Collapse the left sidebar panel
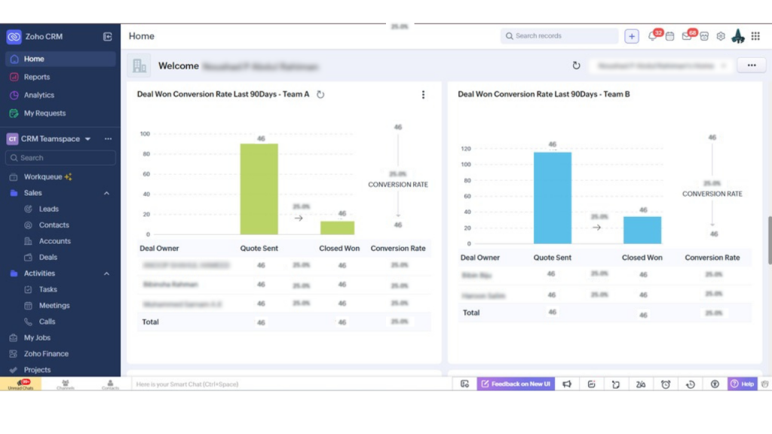 point(108,36)
